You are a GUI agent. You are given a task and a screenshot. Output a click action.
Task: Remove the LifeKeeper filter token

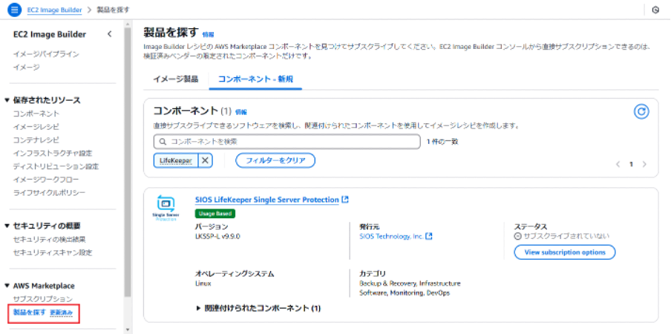pos(205,160)
